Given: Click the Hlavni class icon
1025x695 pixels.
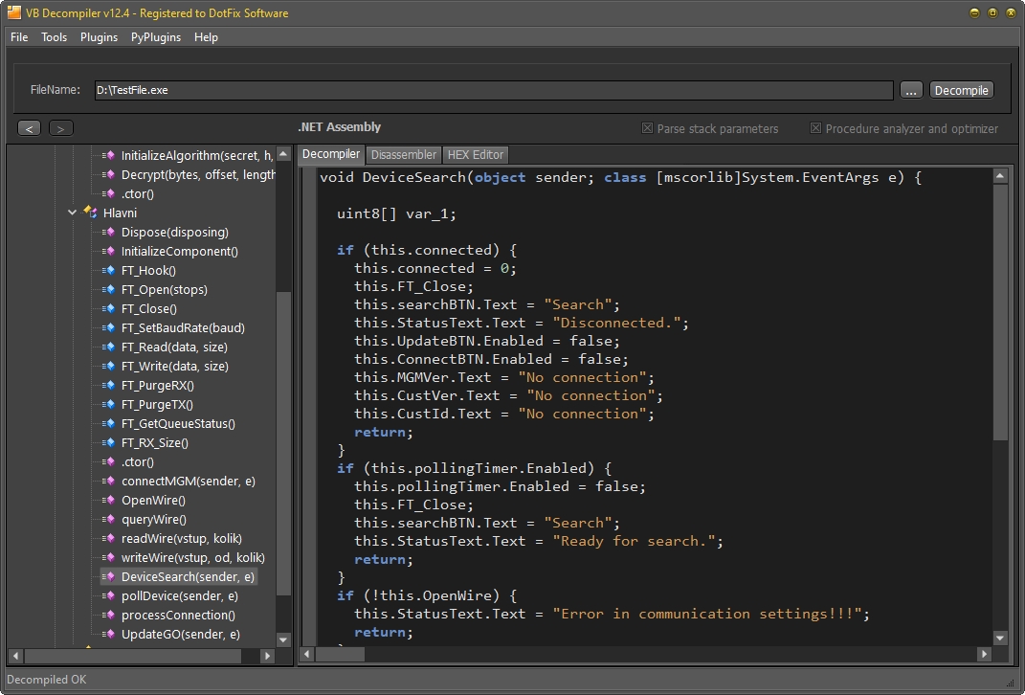Looking at the screenshot, I should 90,213.
